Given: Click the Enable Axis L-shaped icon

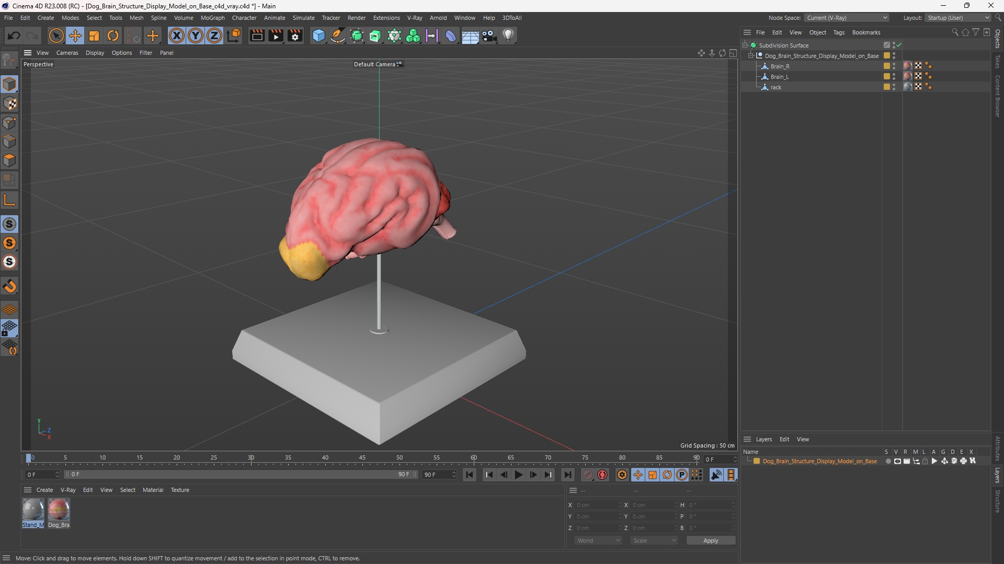Looking at the screenshot, I should click(x=9, y=200).
